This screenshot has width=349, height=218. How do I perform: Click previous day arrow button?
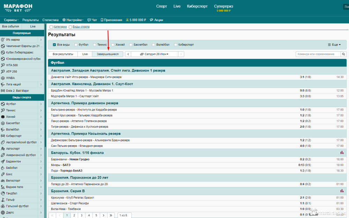click(128, 54)
